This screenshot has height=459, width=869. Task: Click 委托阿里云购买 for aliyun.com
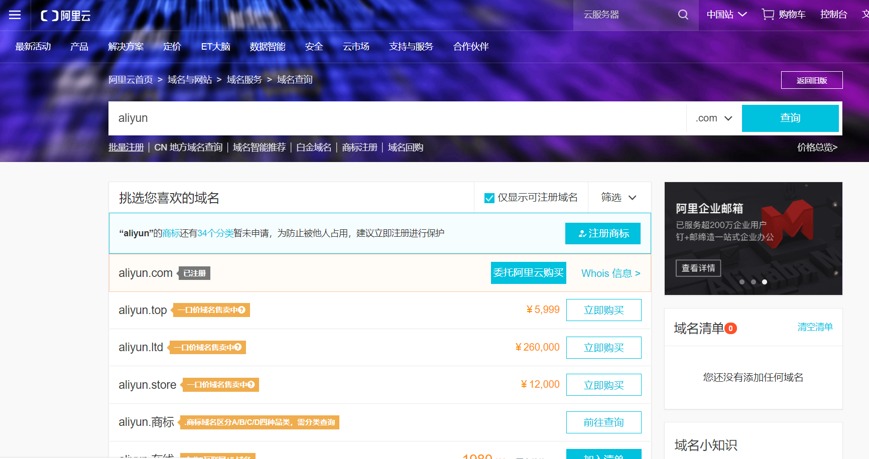[x=529, y=273]
